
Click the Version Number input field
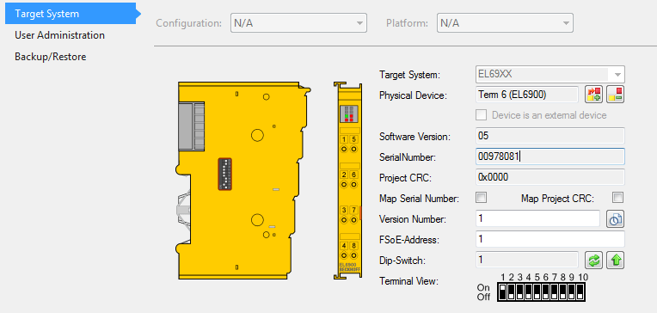coord(538,218)
